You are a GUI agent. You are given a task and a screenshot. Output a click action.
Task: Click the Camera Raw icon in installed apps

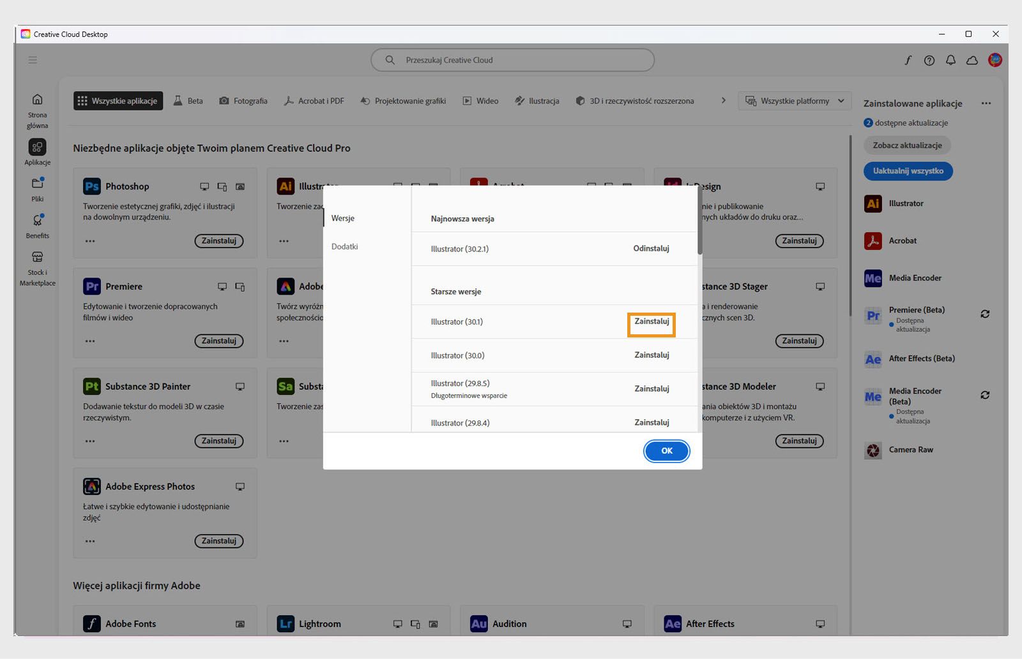point(873,450)
